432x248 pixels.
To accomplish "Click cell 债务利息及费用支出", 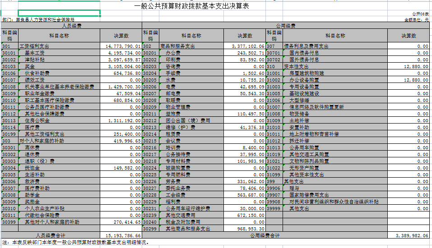I will [x=335, y=46].
